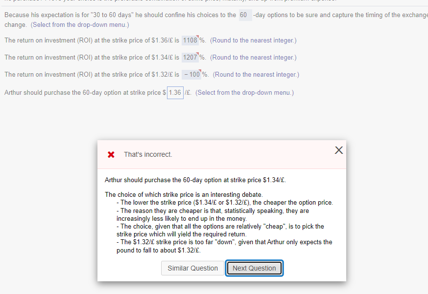428x294 pixels.
Task: Click the Similar Question button
Action: click(192, 268)
